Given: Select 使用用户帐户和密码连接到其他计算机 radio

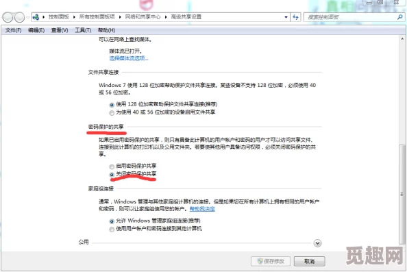Looking at the screenshot, I should 112,230.
